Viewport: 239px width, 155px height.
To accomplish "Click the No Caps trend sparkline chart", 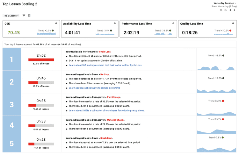I will coord(216,91).
